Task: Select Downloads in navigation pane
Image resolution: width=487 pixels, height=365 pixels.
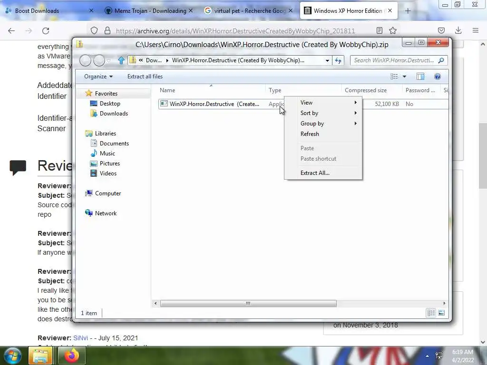Action: (x=114, y=113)
